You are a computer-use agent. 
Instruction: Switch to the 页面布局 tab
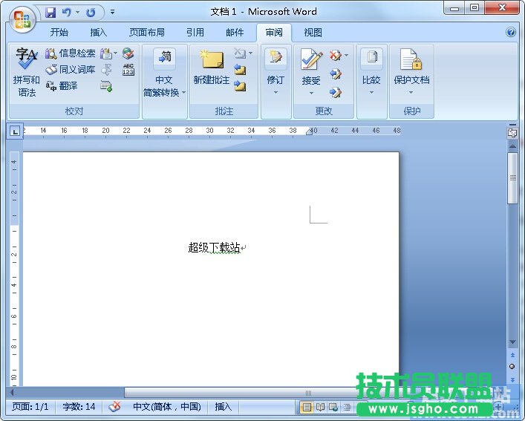coord(147,33)
